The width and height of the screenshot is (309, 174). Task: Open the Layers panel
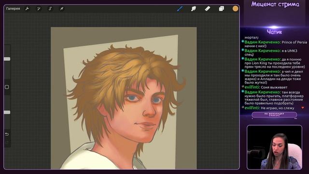click(x=221, y=9)
